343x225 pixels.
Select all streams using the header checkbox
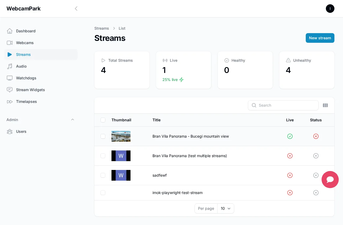(x=103, y=120)
